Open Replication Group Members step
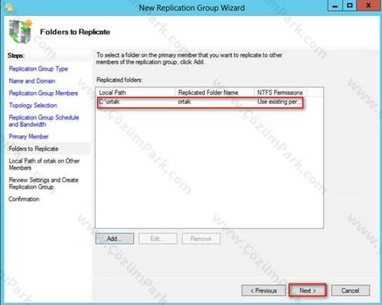 point(44,93)
